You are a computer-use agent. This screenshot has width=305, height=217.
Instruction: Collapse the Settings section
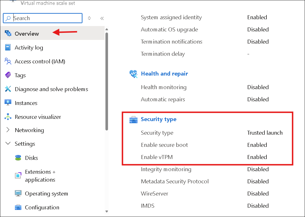tap(8, 143)
